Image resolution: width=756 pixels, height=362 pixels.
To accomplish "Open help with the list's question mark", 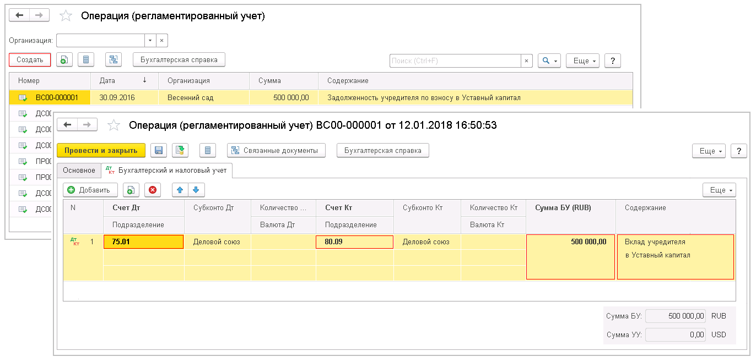I will click(612, 61).
